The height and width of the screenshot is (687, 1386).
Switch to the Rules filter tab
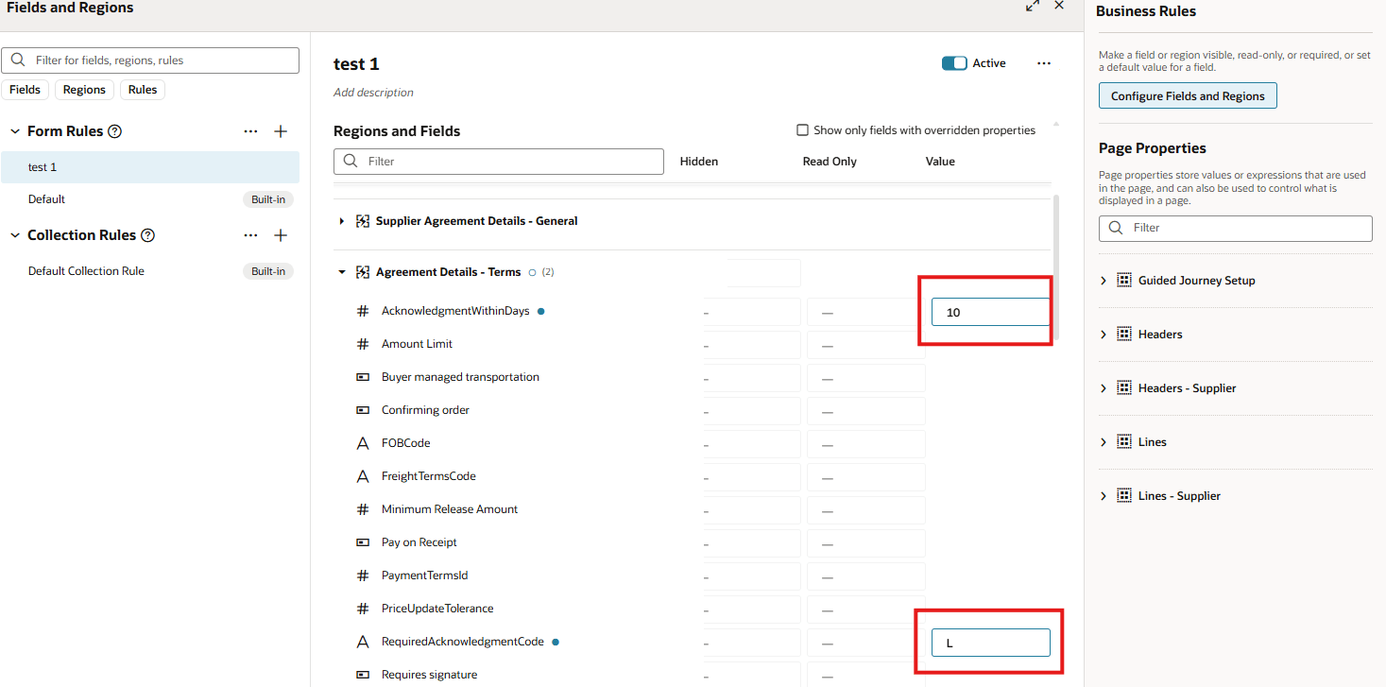tap(142, 89)
